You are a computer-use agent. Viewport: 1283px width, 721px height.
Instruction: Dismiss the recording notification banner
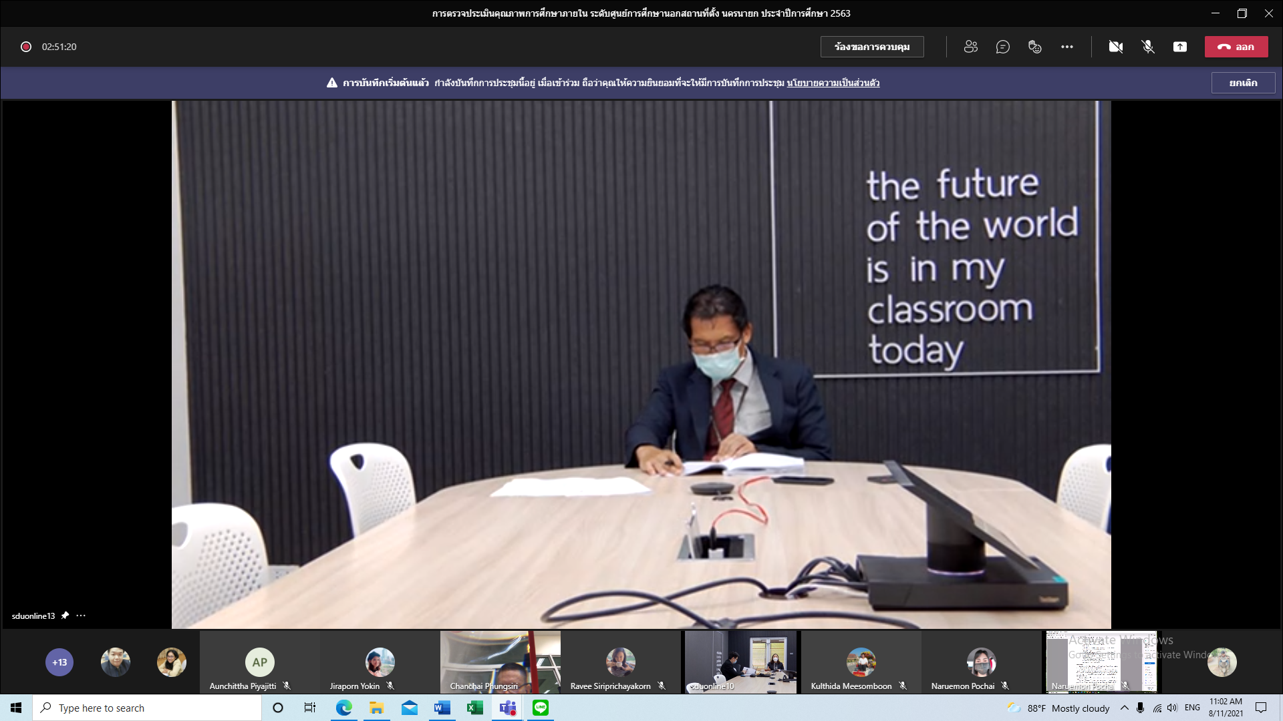click(x=1243, y=83)
